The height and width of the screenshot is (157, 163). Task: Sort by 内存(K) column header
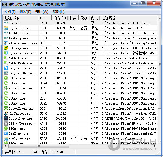[x=60, y=18]
